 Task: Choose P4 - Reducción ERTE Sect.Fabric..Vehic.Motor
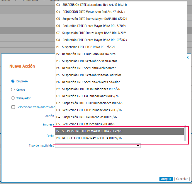tap(120, 68)
